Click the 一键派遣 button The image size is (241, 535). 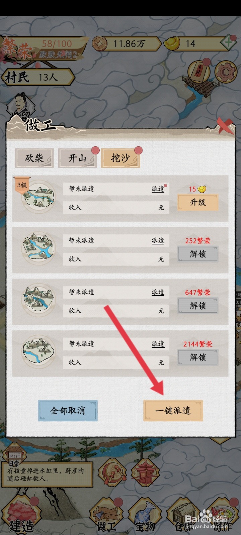click(x=173, y=411)
